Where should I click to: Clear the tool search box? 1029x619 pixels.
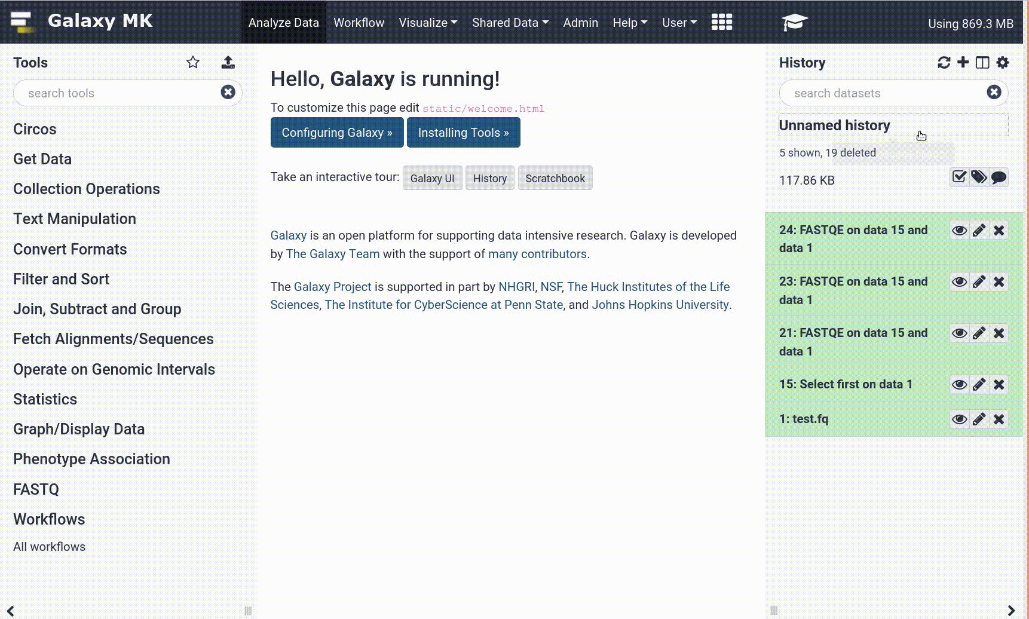[x=228, y=92]
